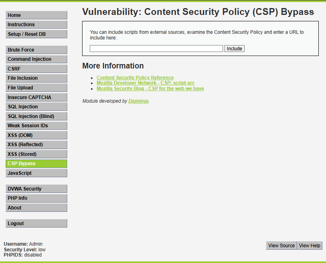This screenshot has height=263, width=326.
Task: Go to XSS (Stored) module
Action: (x=36, y=154)
